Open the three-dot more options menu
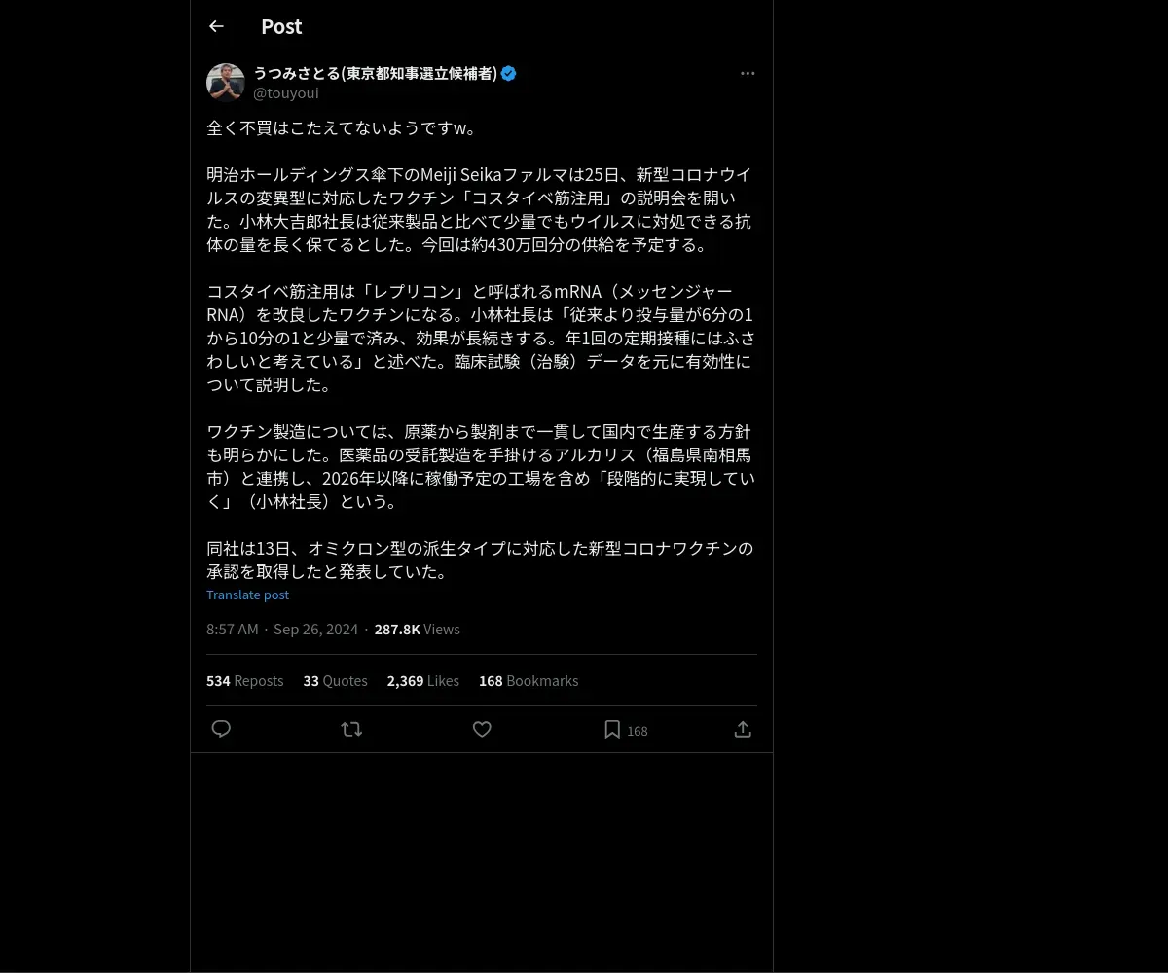The image size is (1168, 973). coord(748,73)
